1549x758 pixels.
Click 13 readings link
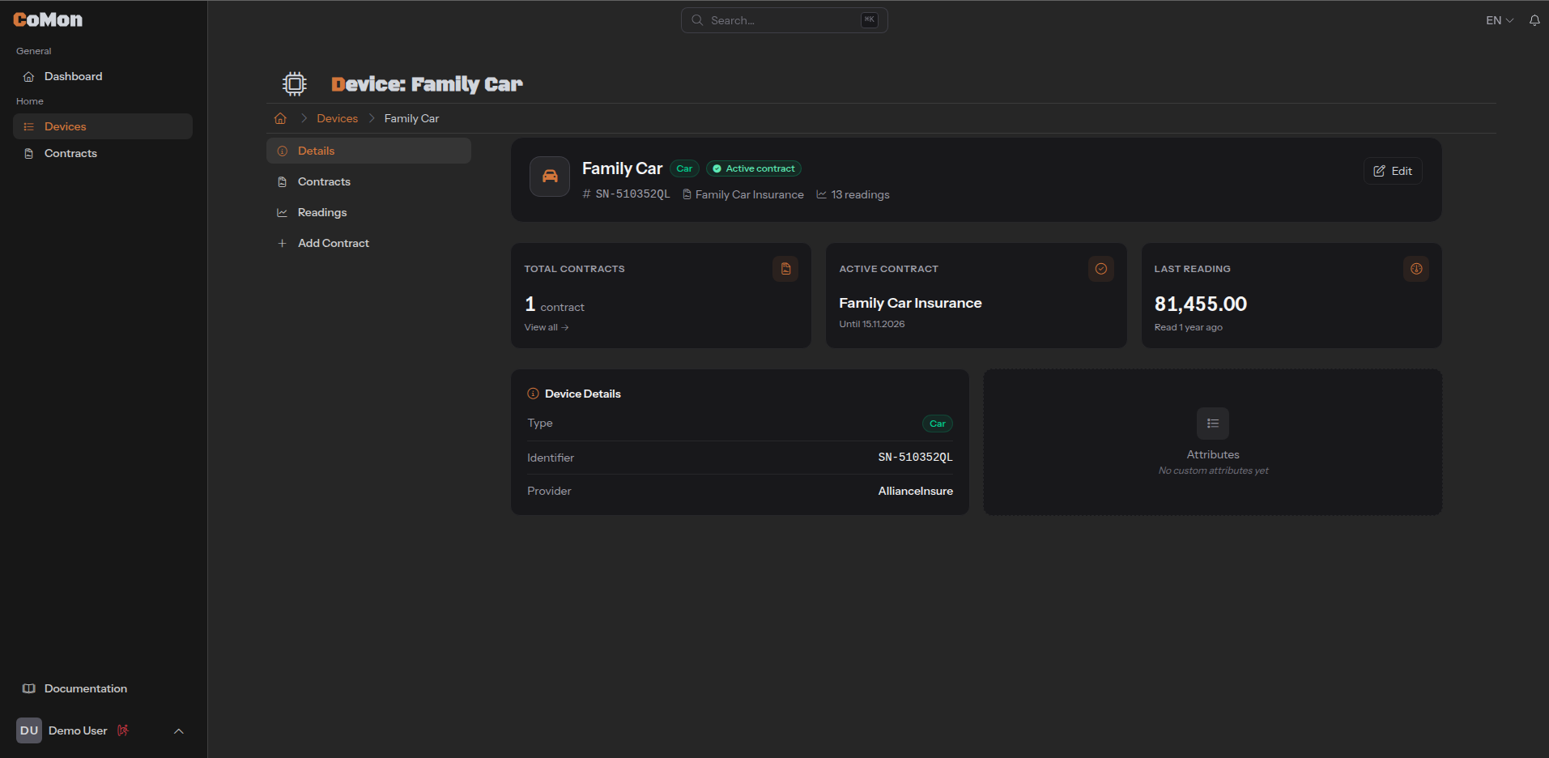(x=853, y=194)
